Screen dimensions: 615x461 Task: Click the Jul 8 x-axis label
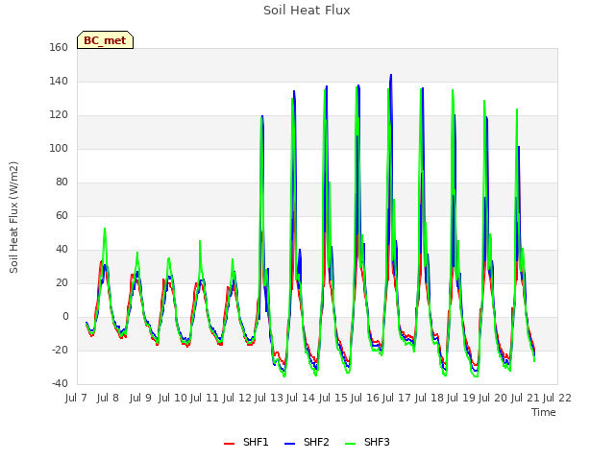point(108,398)
